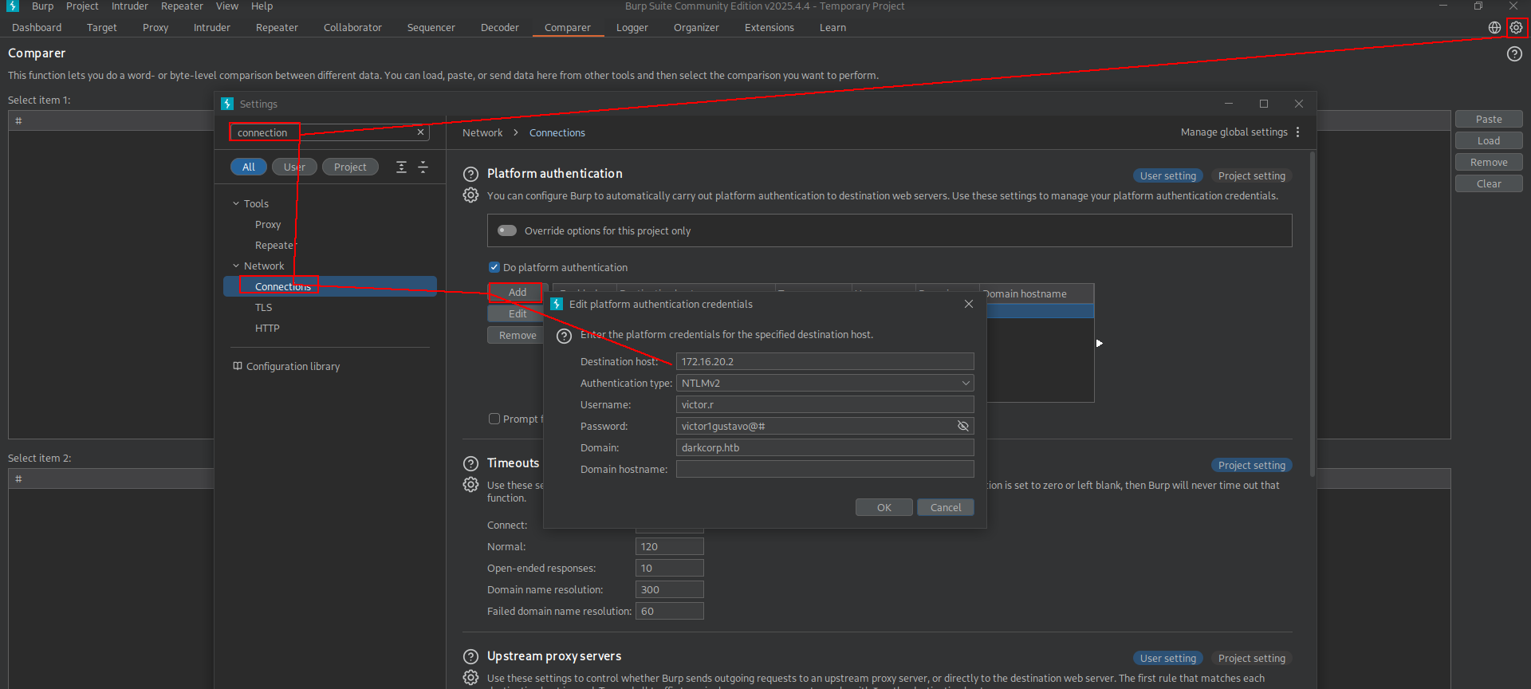Collapse the Network tree section

[236, 266]
